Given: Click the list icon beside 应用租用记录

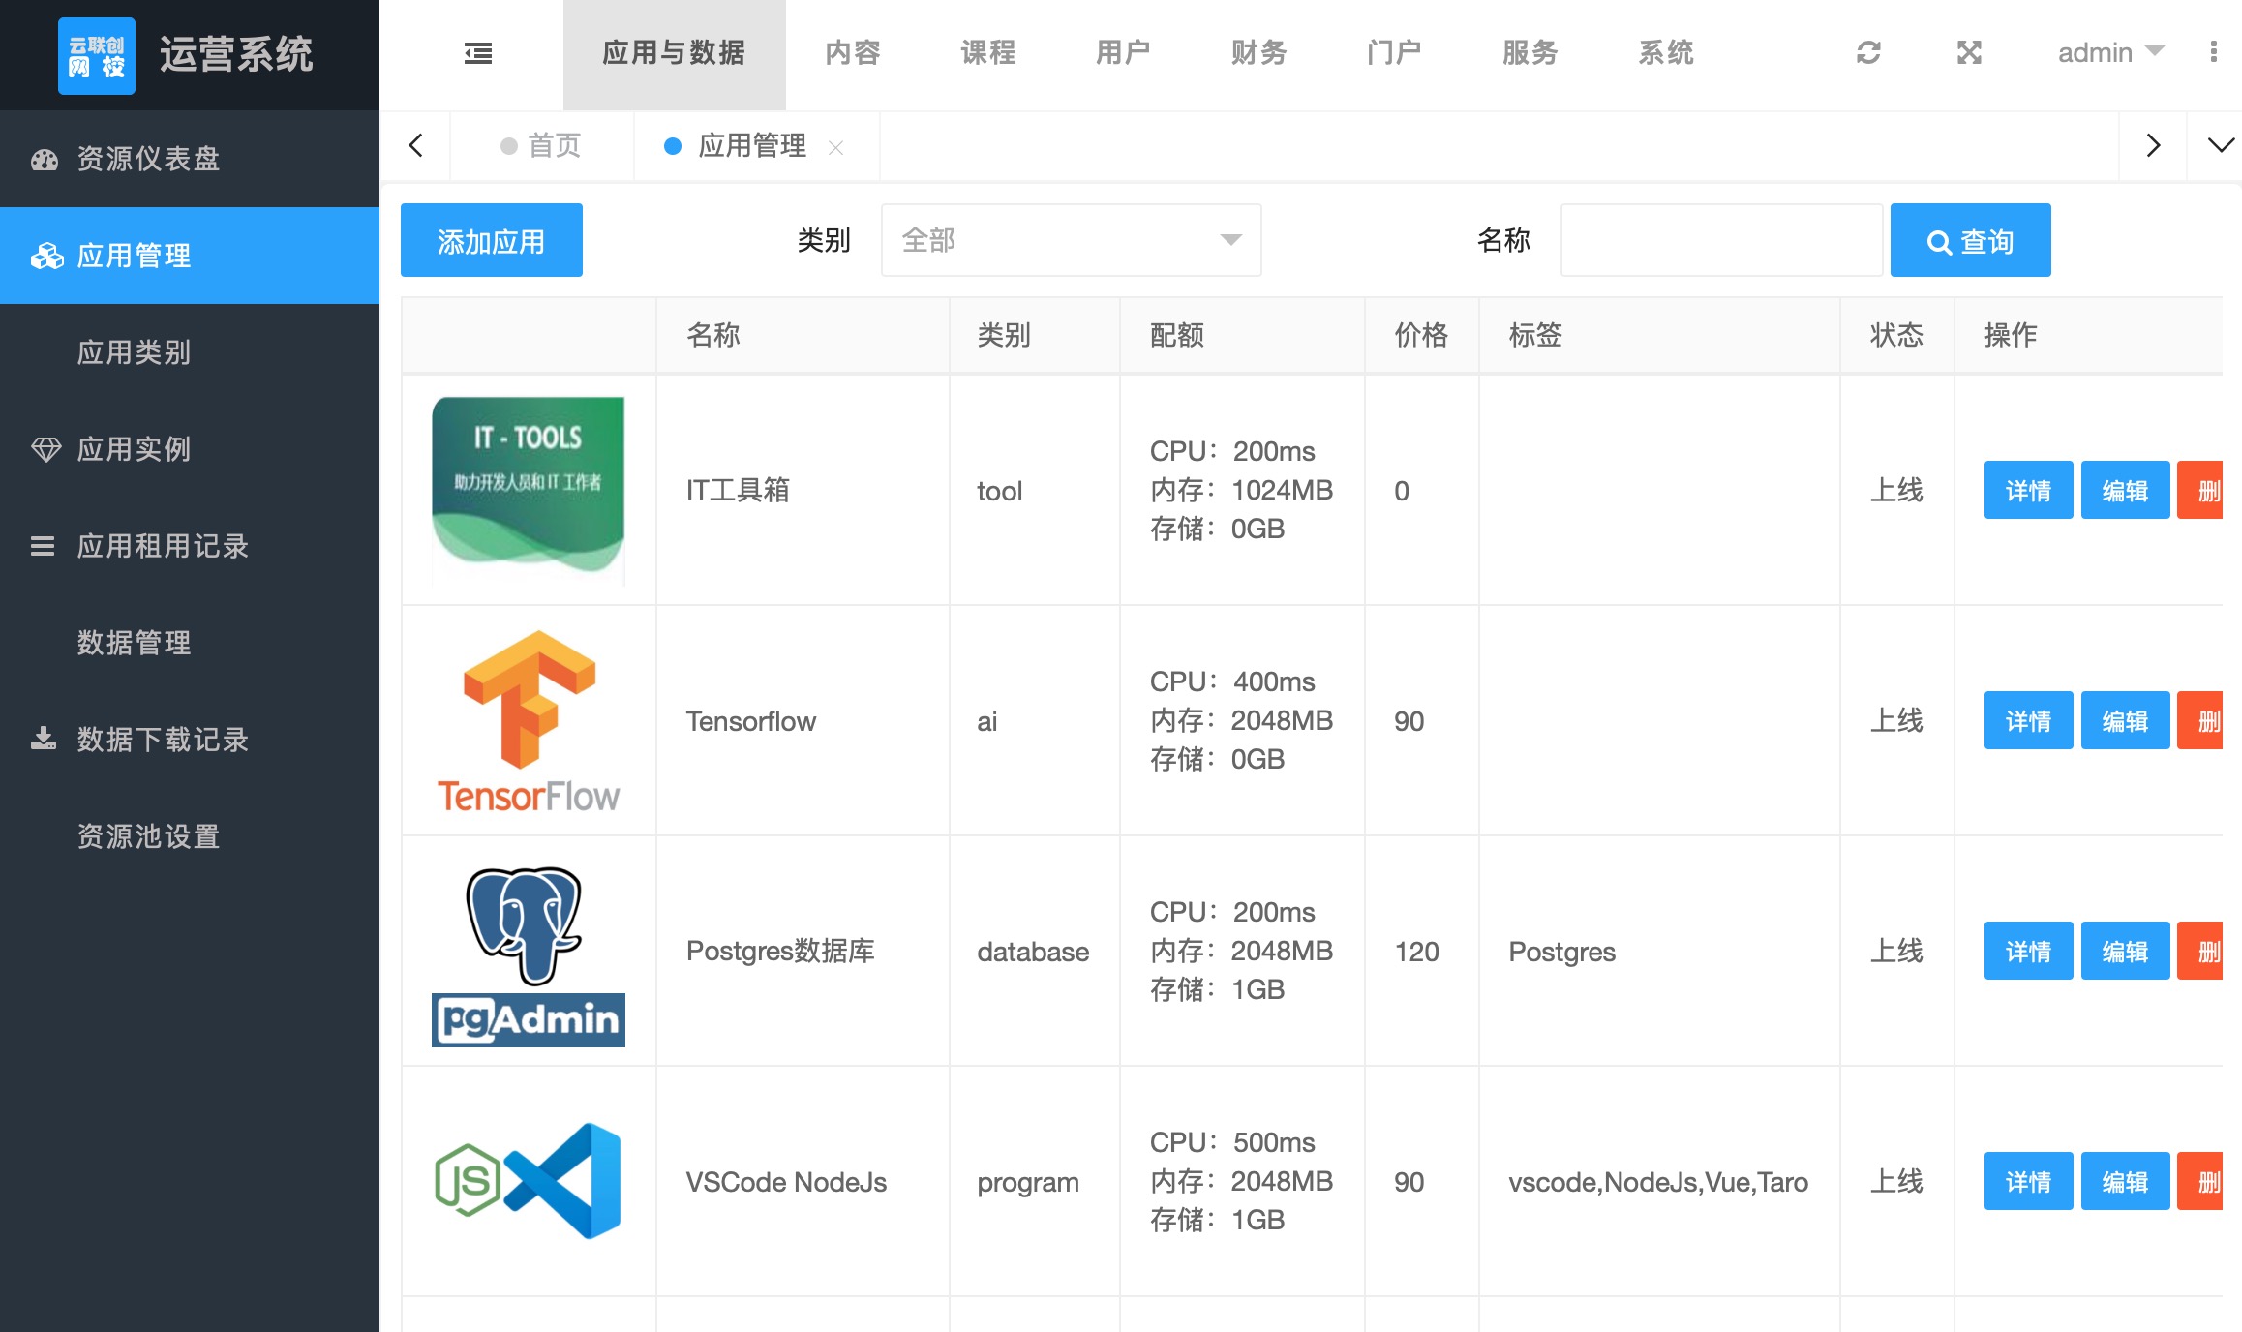Looking at the screenshot, I should (x=43, y=546).
